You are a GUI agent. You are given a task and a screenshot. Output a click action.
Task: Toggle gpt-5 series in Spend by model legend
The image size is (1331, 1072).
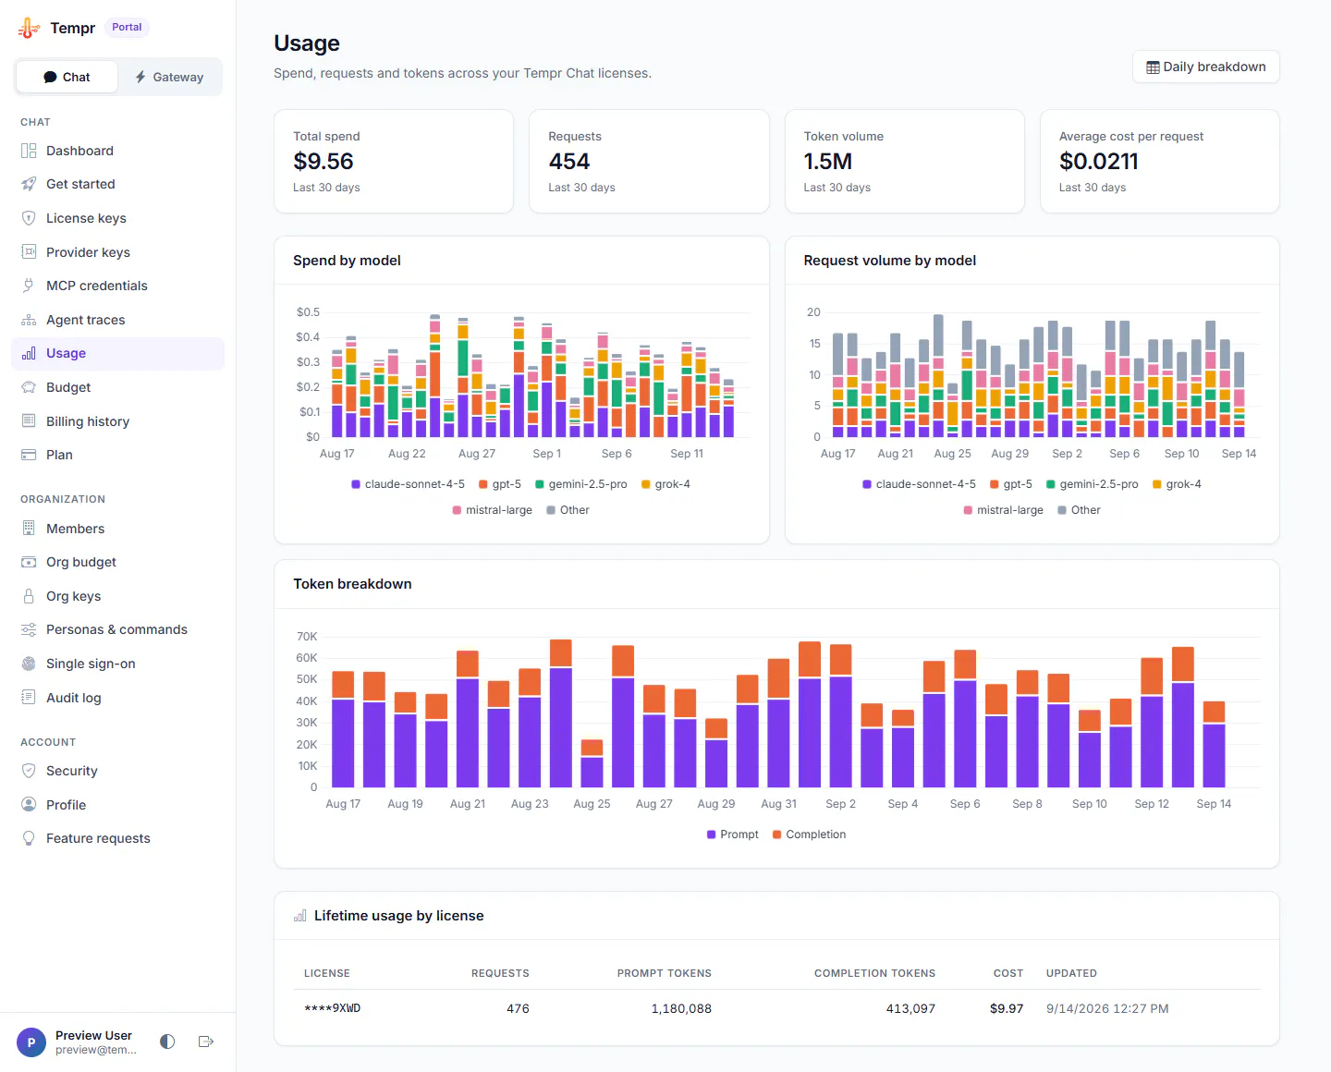(x=500, y=484)
